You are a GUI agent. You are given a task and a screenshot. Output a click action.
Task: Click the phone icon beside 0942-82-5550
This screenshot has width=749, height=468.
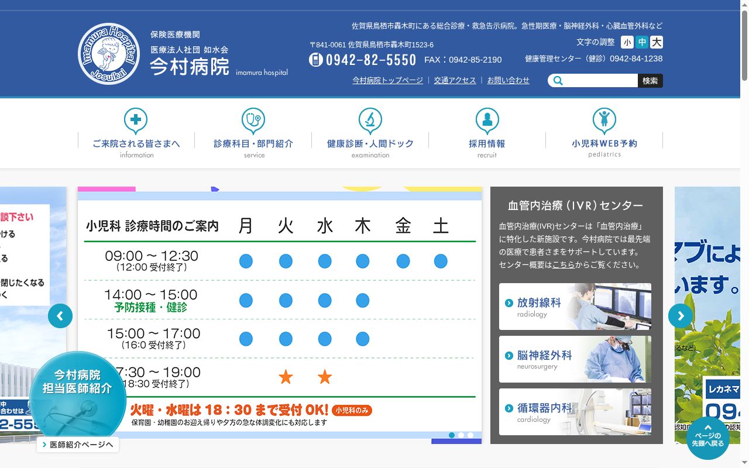(x=316, y=60)
